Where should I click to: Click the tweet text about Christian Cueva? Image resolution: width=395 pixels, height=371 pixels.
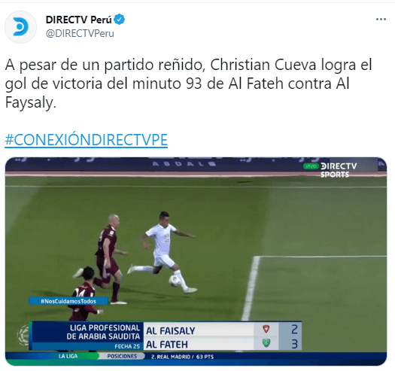188,84
